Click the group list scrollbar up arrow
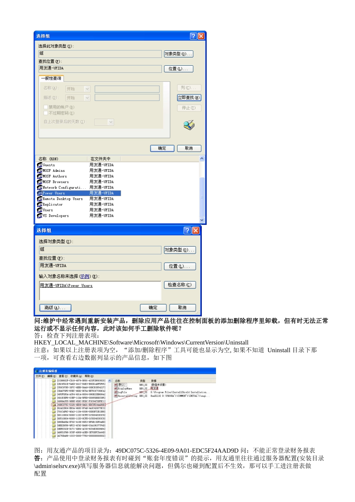The image size is (355, 502). (202, 159)
